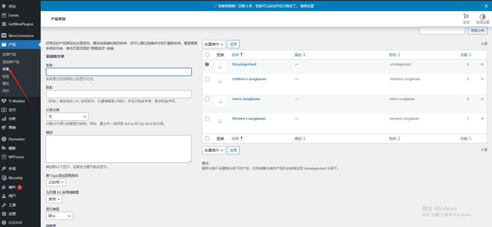Screen dimensions: 492x227
Task: Tick the select-all checkbox in table footer
Action: (x=207, y=138)
